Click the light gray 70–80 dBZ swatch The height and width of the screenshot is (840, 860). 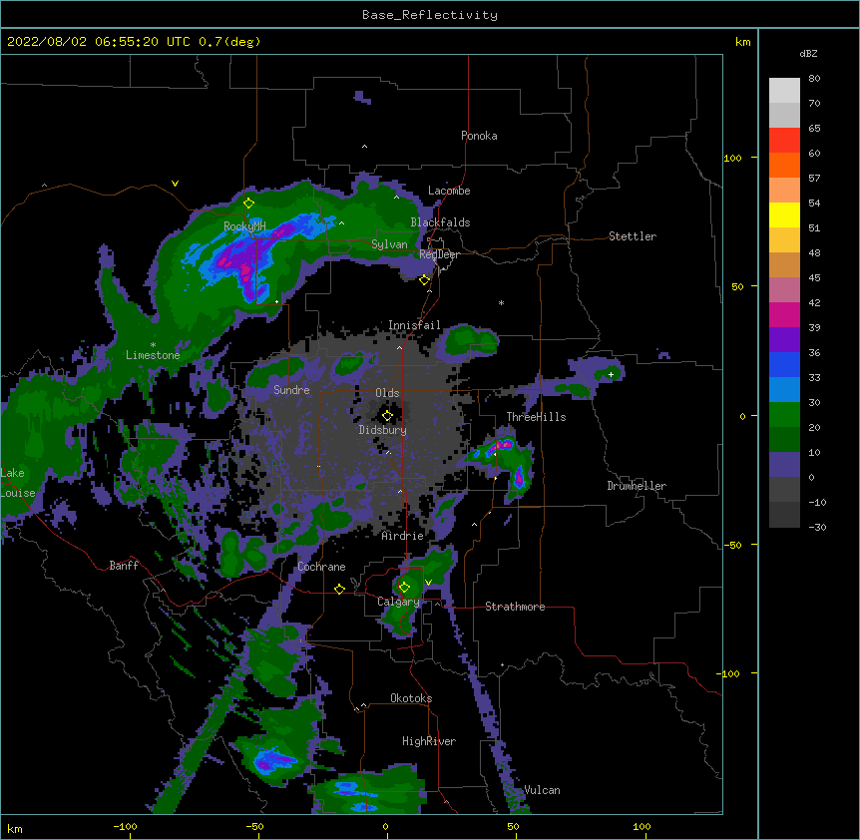(784, 91)
